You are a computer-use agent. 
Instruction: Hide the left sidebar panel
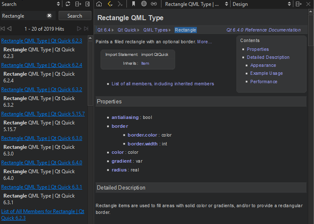(87, 4)
